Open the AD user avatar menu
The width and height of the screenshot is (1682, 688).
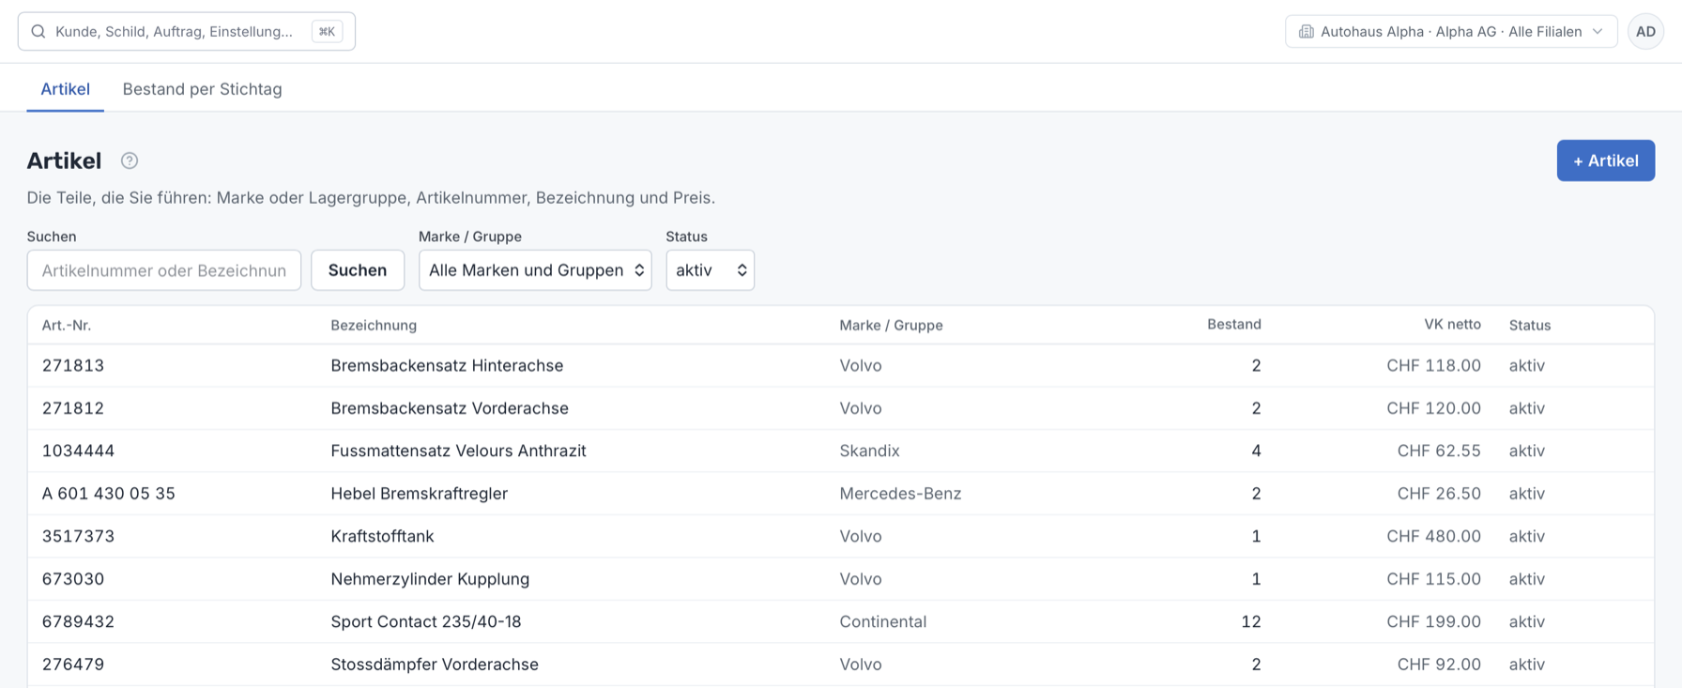[1645, 32]
